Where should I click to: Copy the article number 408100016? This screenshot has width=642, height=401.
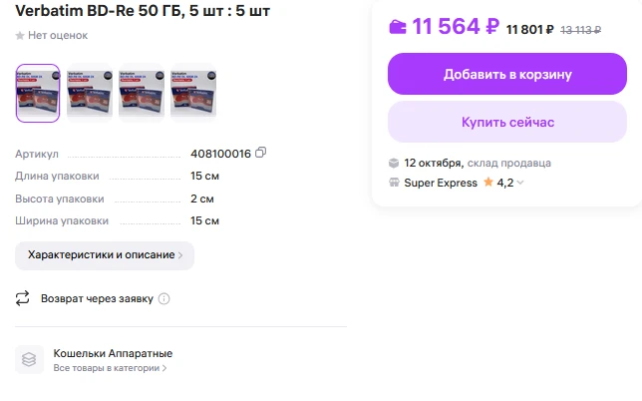pyautogui.click(x=261, y=153)
